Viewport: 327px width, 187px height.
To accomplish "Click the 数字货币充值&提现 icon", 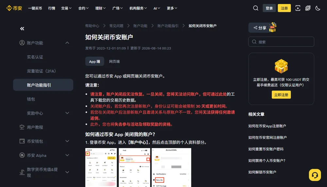I will [x=22, y=172].
